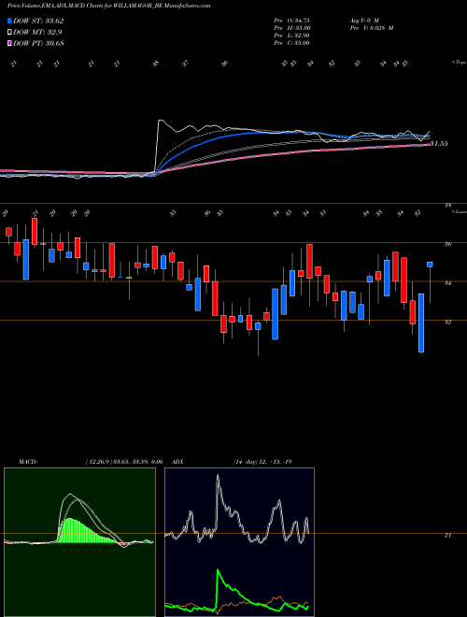The height and width of the screenshot is (617, 467).
Task: Click the ADX indicator chart panel
Action: [239, 542]
